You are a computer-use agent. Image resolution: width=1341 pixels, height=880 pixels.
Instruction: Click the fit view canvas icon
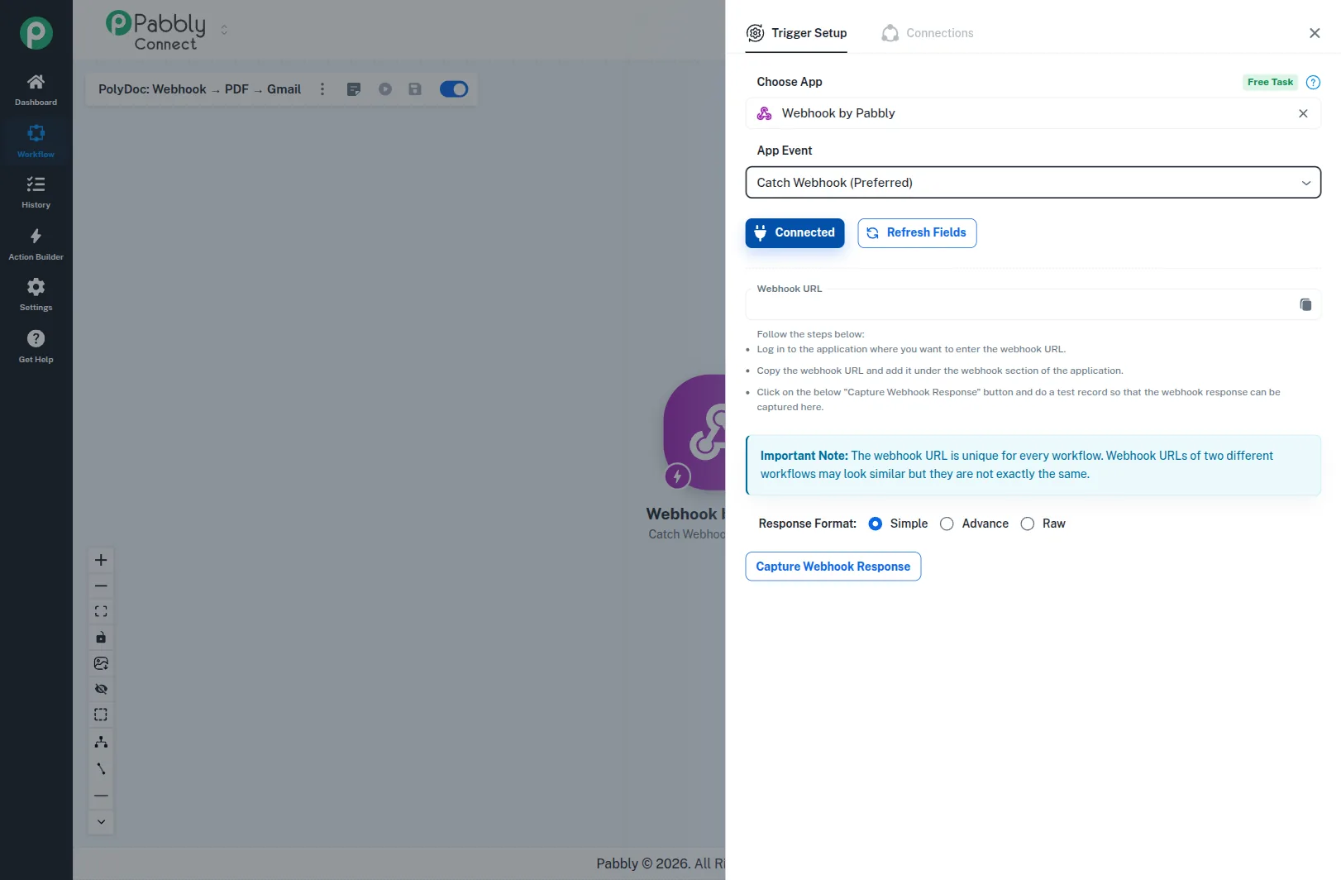pyautogui.click(x=101, y=611)
